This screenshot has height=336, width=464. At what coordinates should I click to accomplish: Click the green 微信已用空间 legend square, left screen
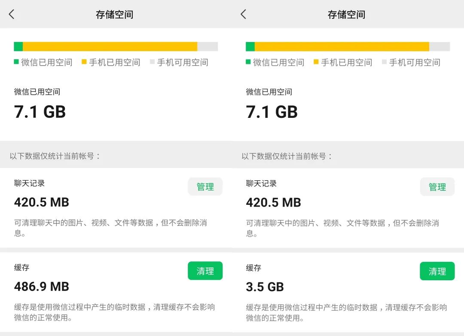[x=16, y=62]
